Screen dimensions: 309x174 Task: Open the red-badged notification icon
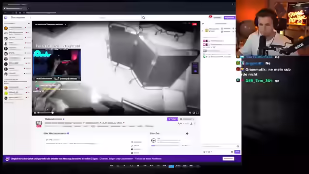(x=210, y=17)
